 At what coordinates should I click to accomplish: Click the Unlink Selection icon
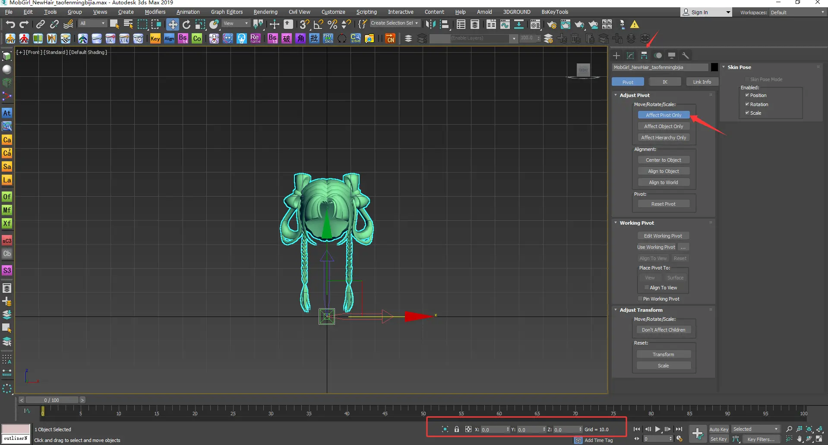tap(54, 24)
